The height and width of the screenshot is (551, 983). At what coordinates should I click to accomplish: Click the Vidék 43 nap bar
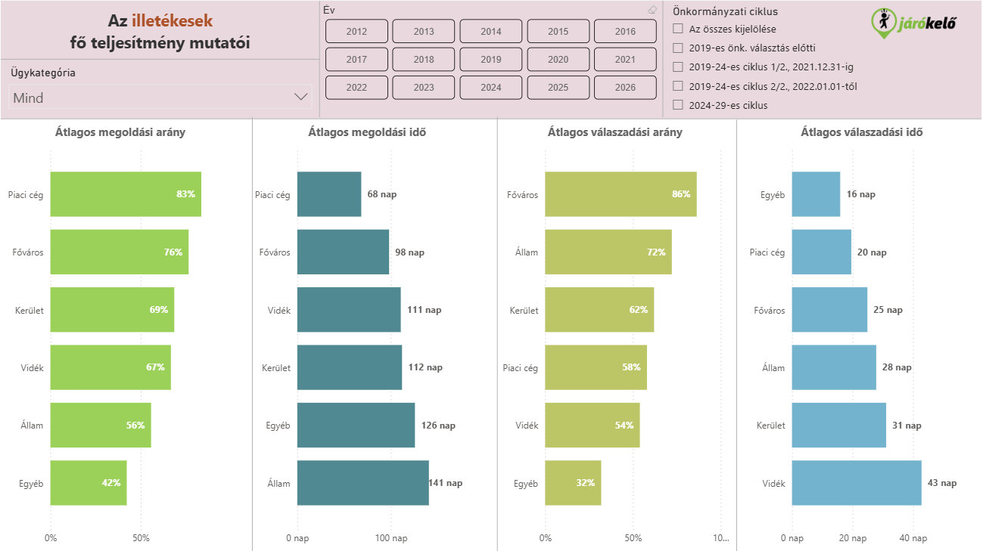point(857,483)
